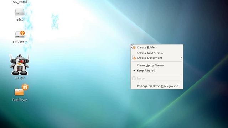Select the sda2 drive icon
Screen dimensions: 228x128
click(20, 12)
